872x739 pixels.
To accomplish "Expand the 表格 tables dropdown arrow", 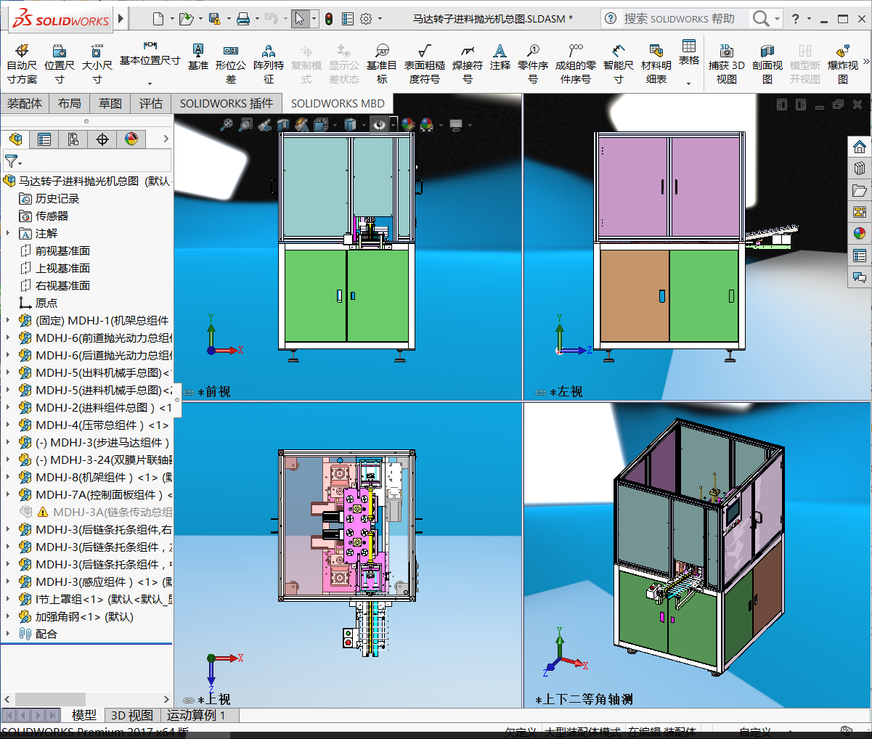I will coord(689,83).
